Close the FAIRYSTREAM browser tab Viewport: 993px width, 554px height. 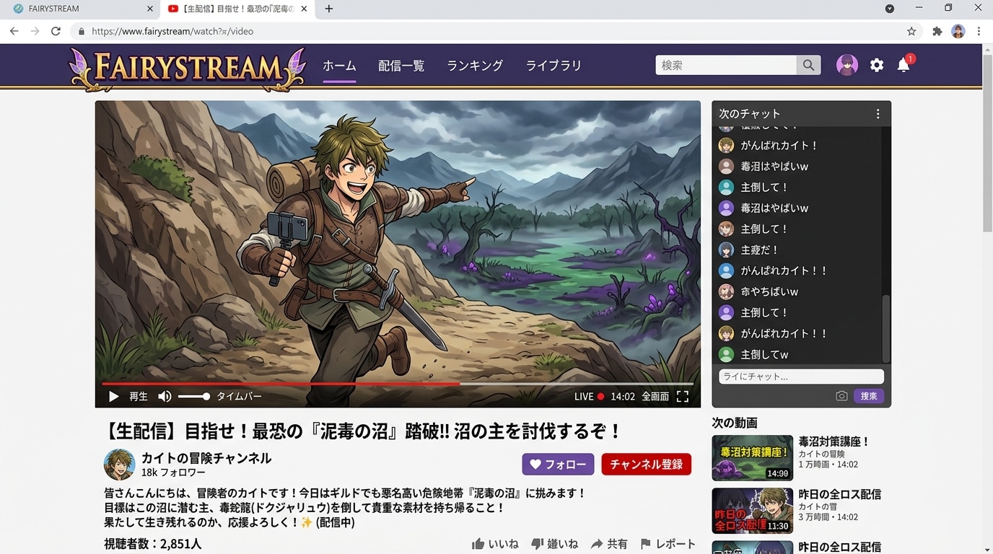click(x=150, y=9)
